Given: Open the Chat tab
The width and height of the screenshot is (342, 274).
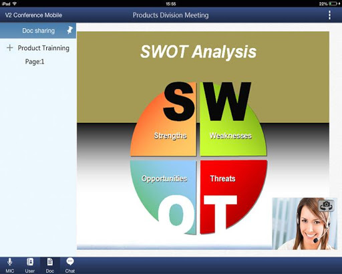Looking at the screenshot, I should 70,265.
